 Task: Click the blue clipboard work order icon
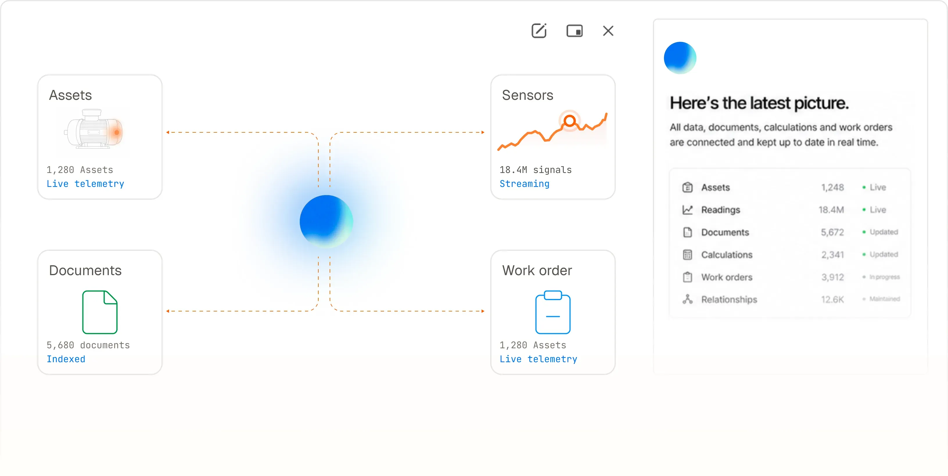click(553, 312)
